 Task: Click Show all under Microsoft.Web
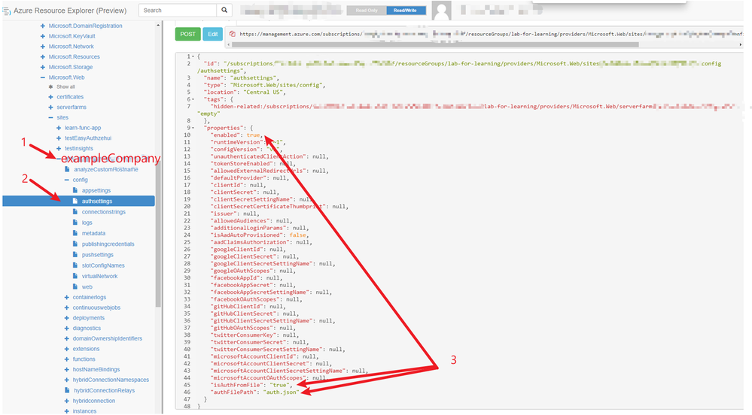[x=65, y=86]
